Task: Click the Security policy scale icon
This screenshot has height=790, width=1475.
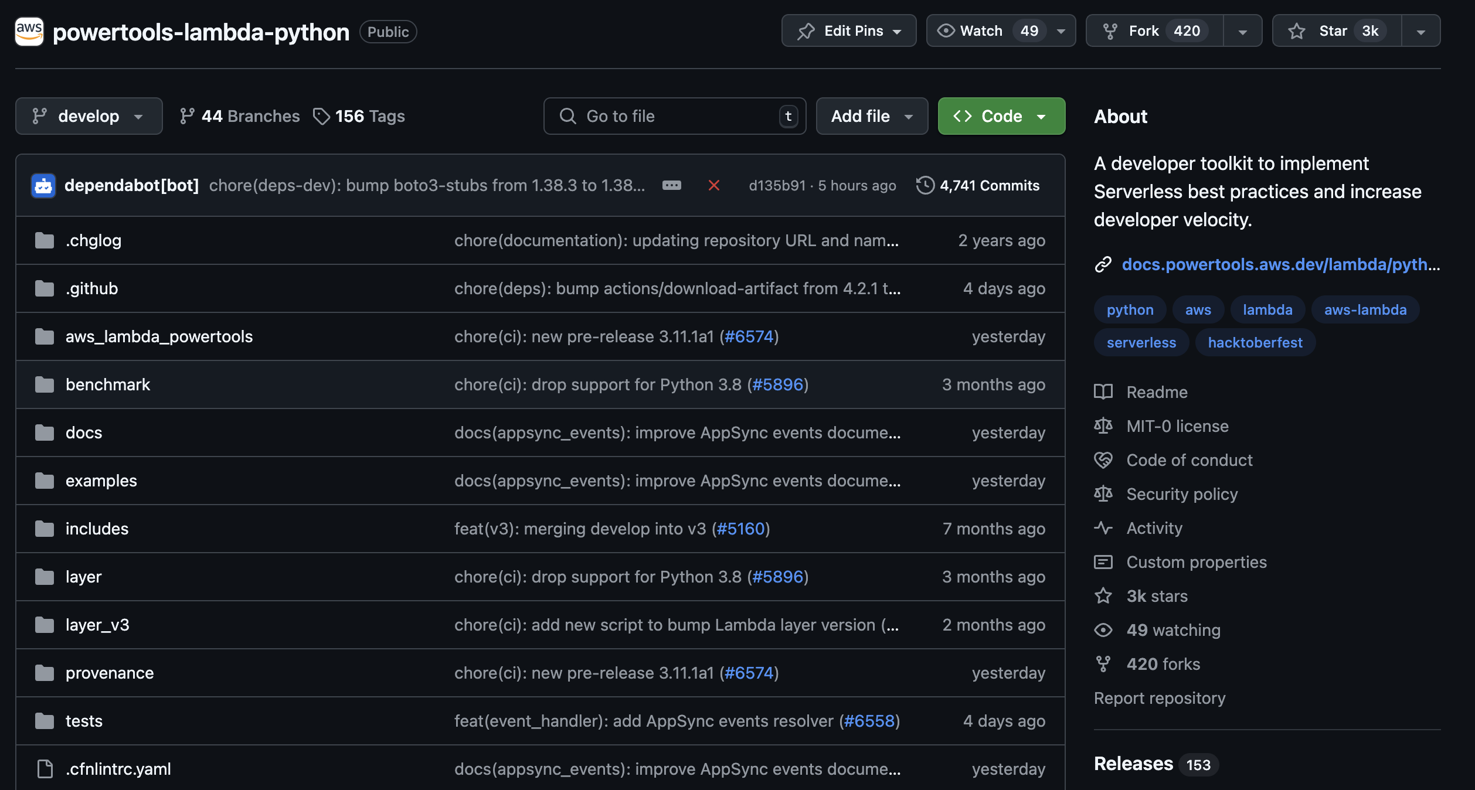Action: coord(1103,494)
